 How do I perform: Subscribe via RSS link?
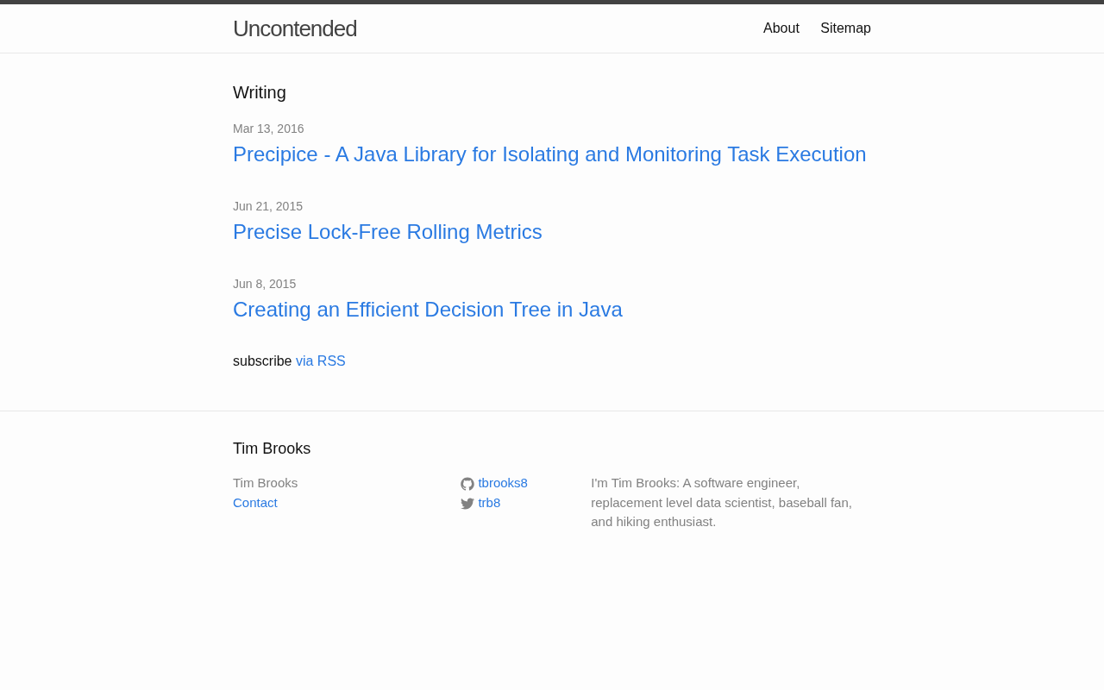click(x=321, y=361)
